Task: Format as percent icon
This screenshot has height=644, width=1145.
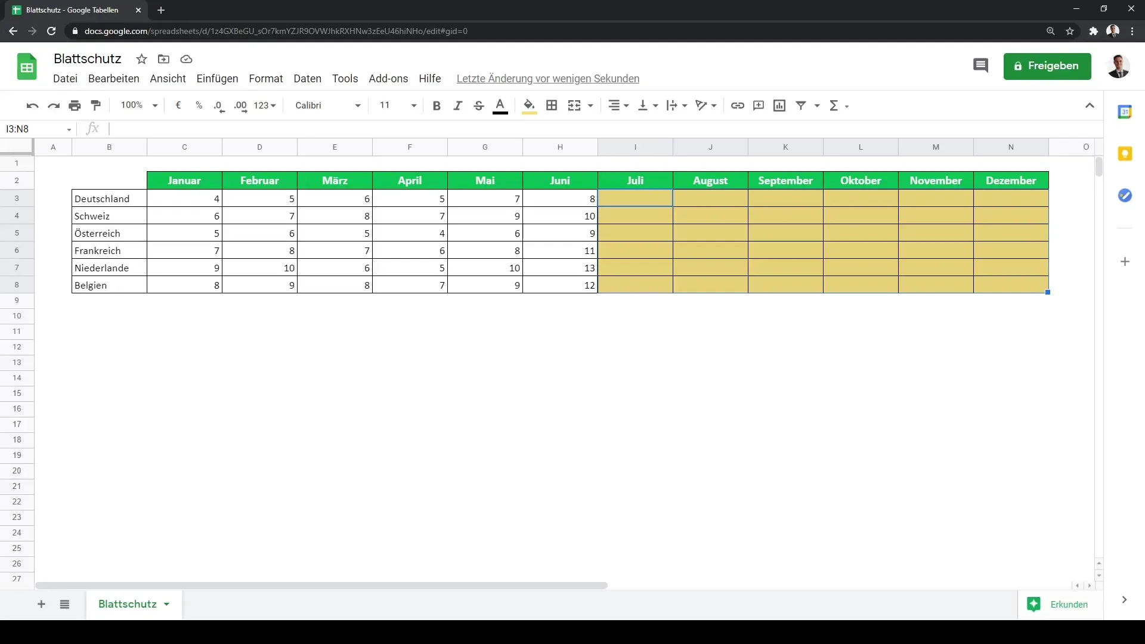Action: coord(199,106)
